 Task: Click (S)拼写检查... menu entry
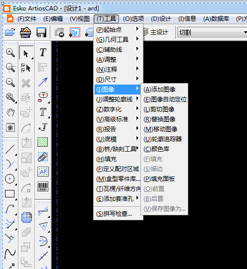click(118, 214)
